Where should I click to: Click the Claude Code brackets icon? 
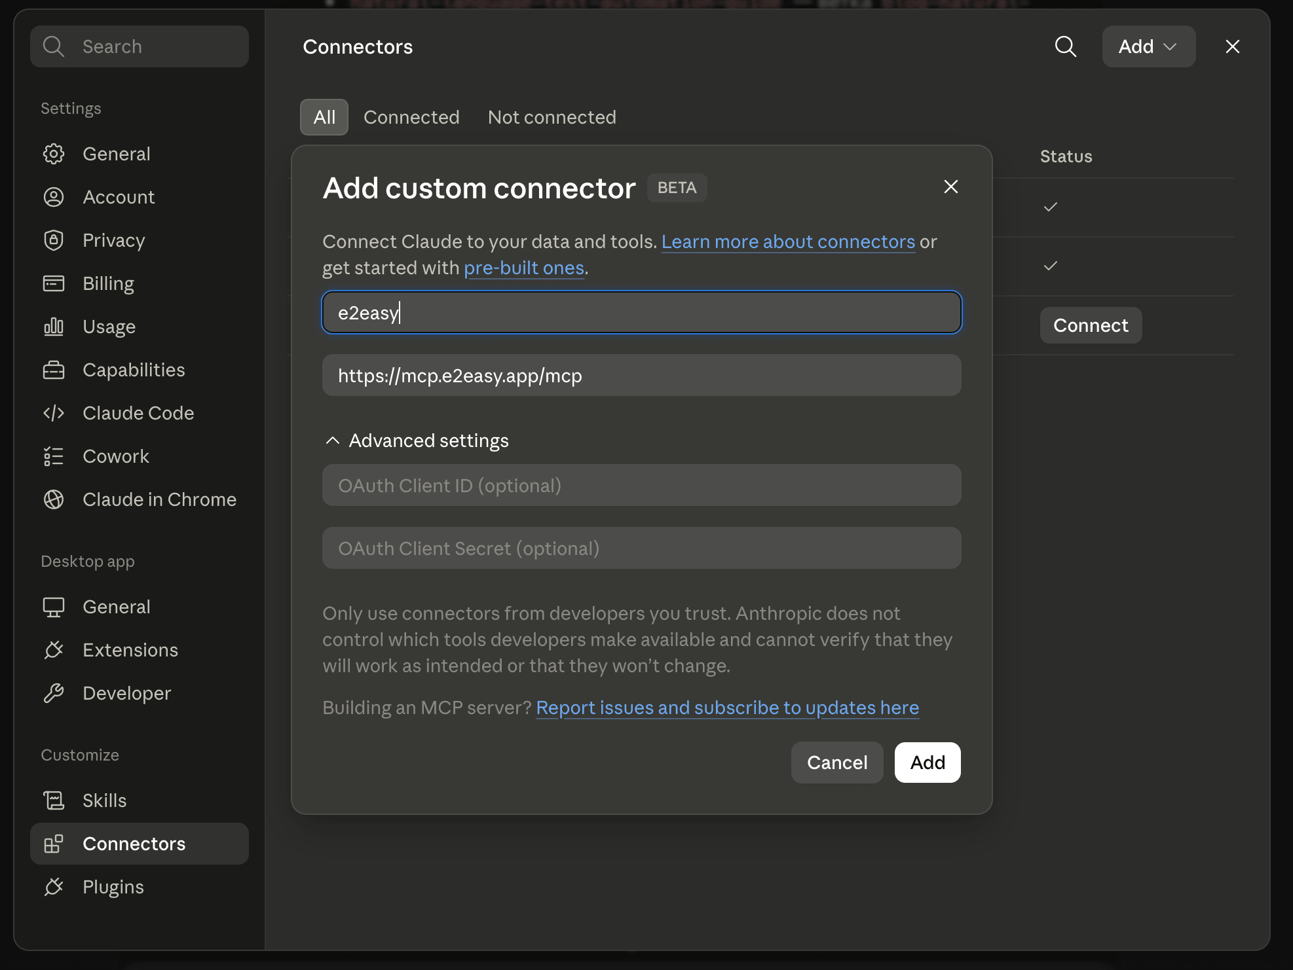pos(54,413)
